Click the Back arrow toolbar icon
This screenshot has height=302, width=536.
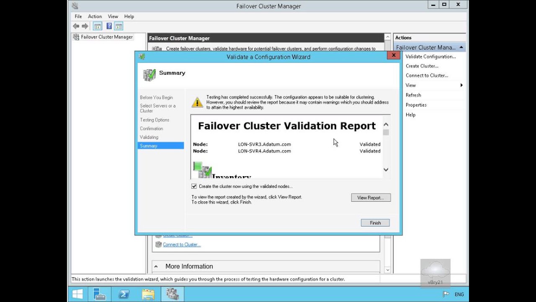(x=76, y=26)
